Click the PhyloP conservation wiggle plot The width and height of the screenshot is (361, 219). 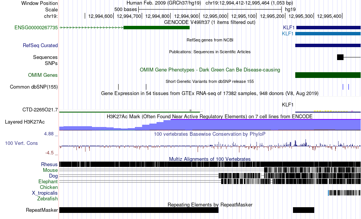(210, 146)
